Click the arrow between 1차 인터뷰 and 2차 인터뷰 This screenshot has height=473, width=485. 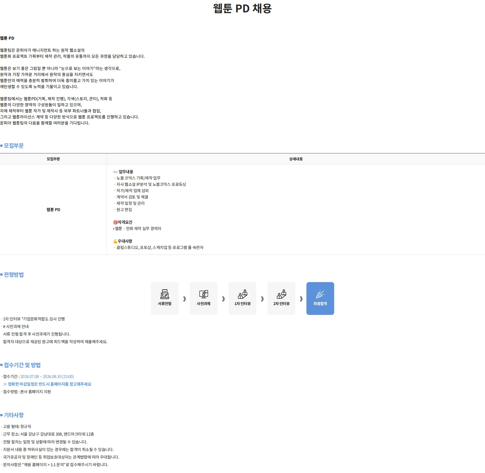(262, 299)
